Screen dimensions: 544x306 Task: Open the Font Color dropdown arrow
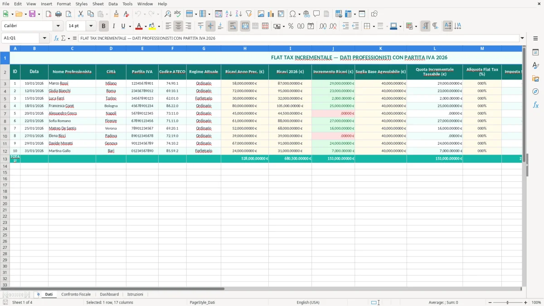pos(145,26)
